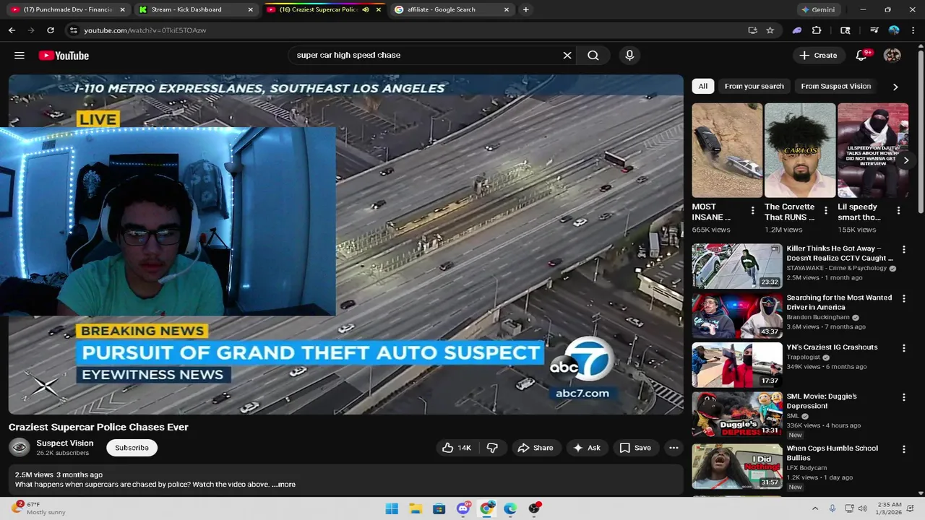The width and height of the screenshot is (925, 520).
Task: Open options for MOST INSANE short
Action: 752,211
